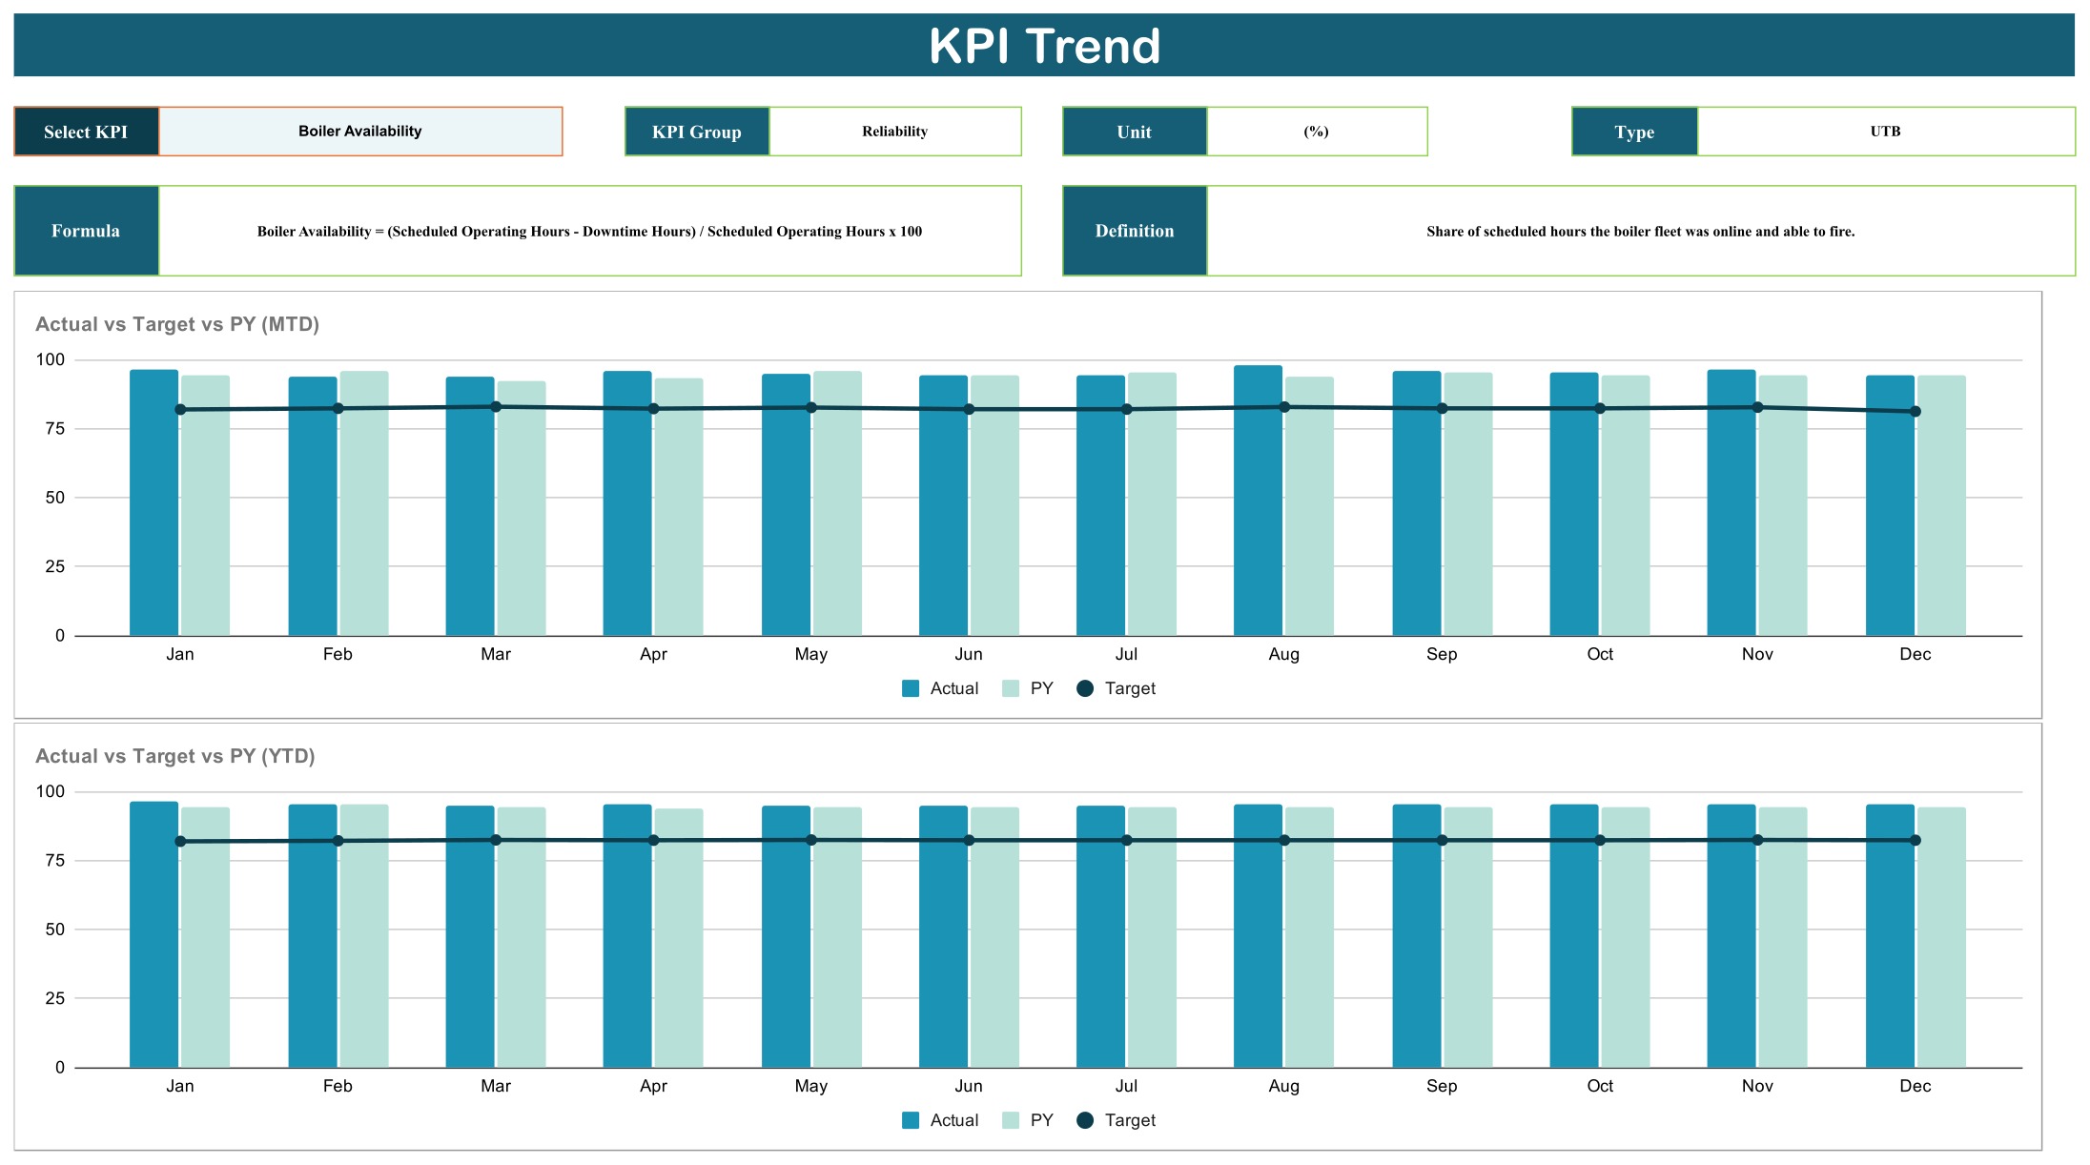Select the Reliability KPI Group field
This screenshot has height=1165, width=2090.
pos(894,132)
